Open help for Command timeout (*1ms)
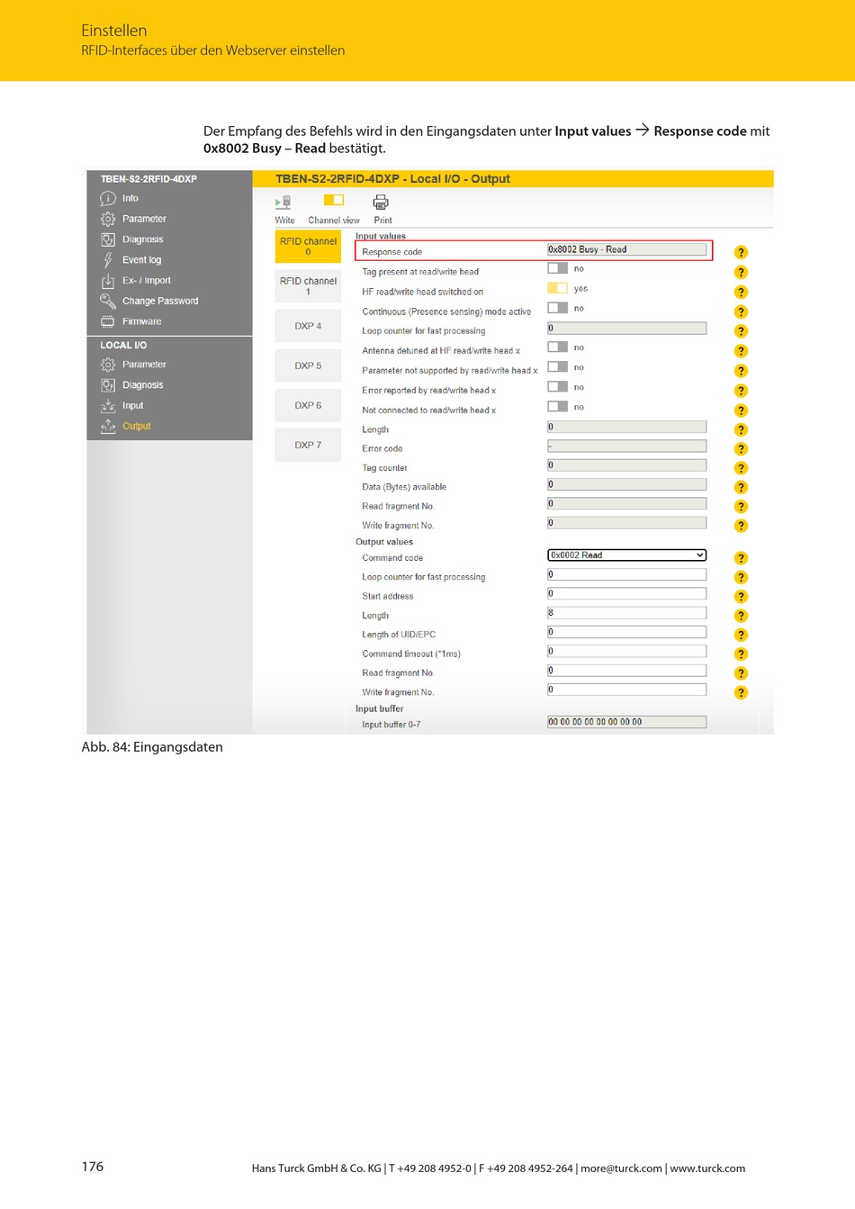 pyautogui.click(x=741, y=654)
